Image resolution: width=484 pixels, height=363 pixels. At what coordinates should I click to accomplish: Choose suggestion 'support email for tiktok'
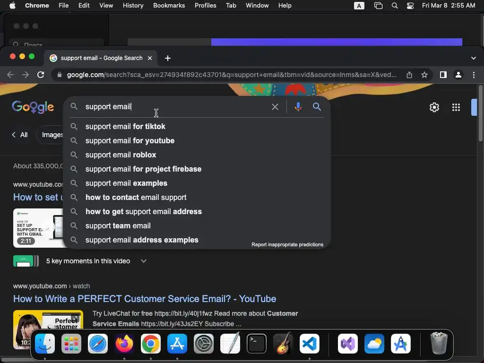pos(197,127)
